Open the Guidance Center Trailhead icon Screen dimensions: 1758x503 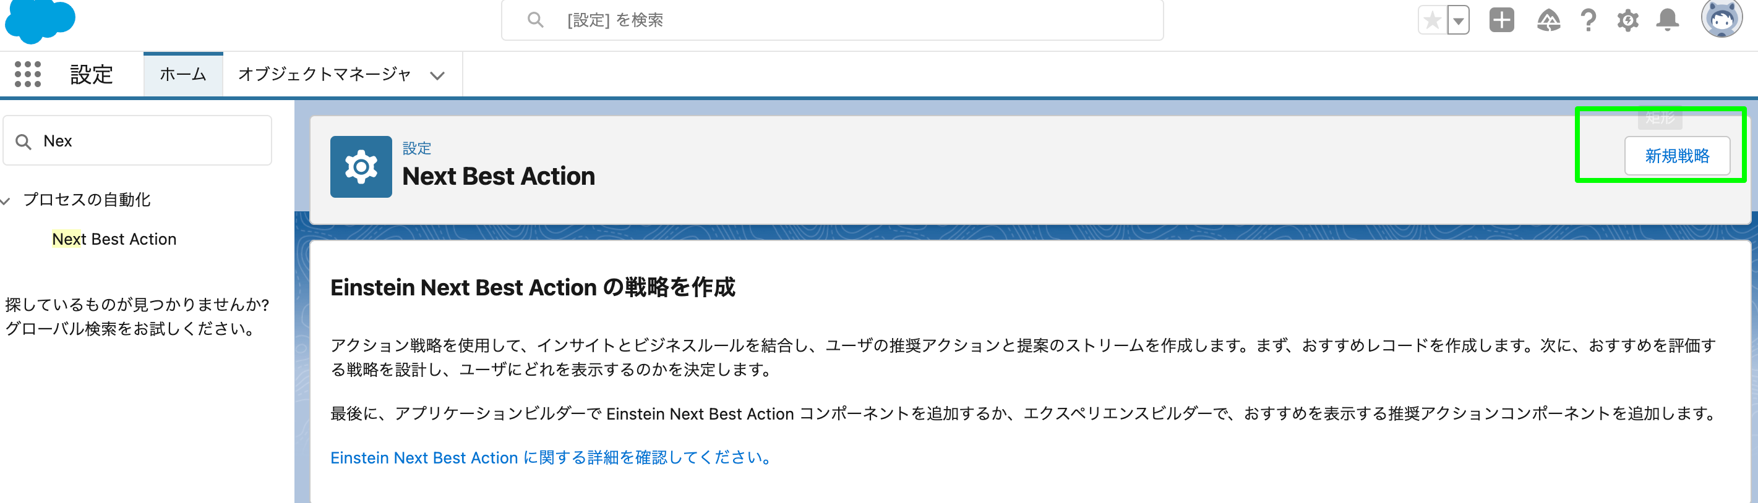point(1548,20)
